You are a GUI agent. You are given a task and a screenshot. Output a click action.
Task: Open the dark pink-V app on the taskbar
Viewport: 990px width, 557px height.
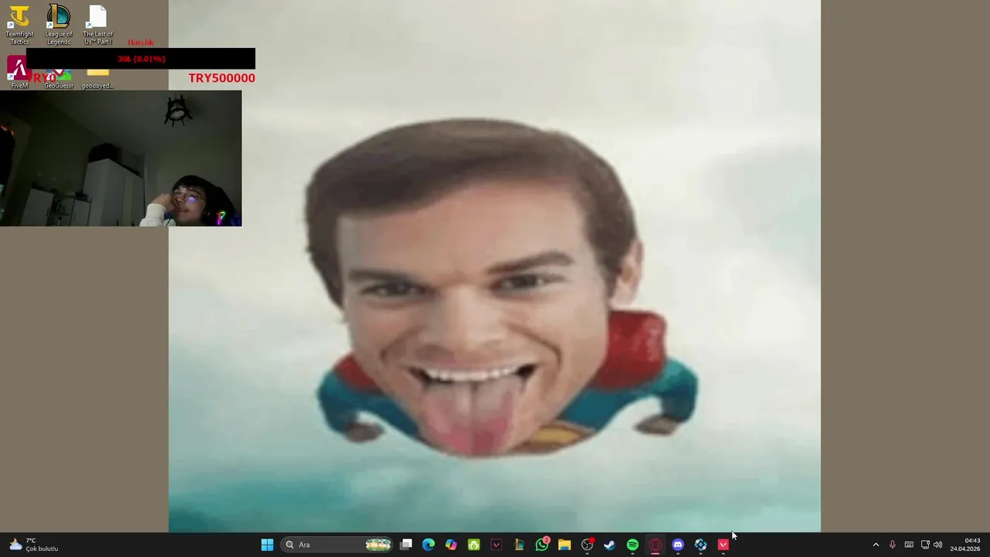497,545
